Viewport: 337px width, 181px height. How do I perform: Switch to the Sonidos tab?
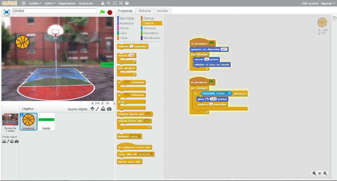tap(162, 11)
